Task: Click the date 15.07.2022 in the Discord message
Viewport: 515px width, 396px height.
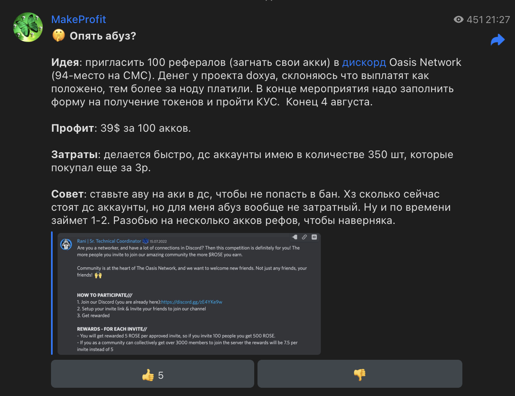Action: [x=158, y=242]
